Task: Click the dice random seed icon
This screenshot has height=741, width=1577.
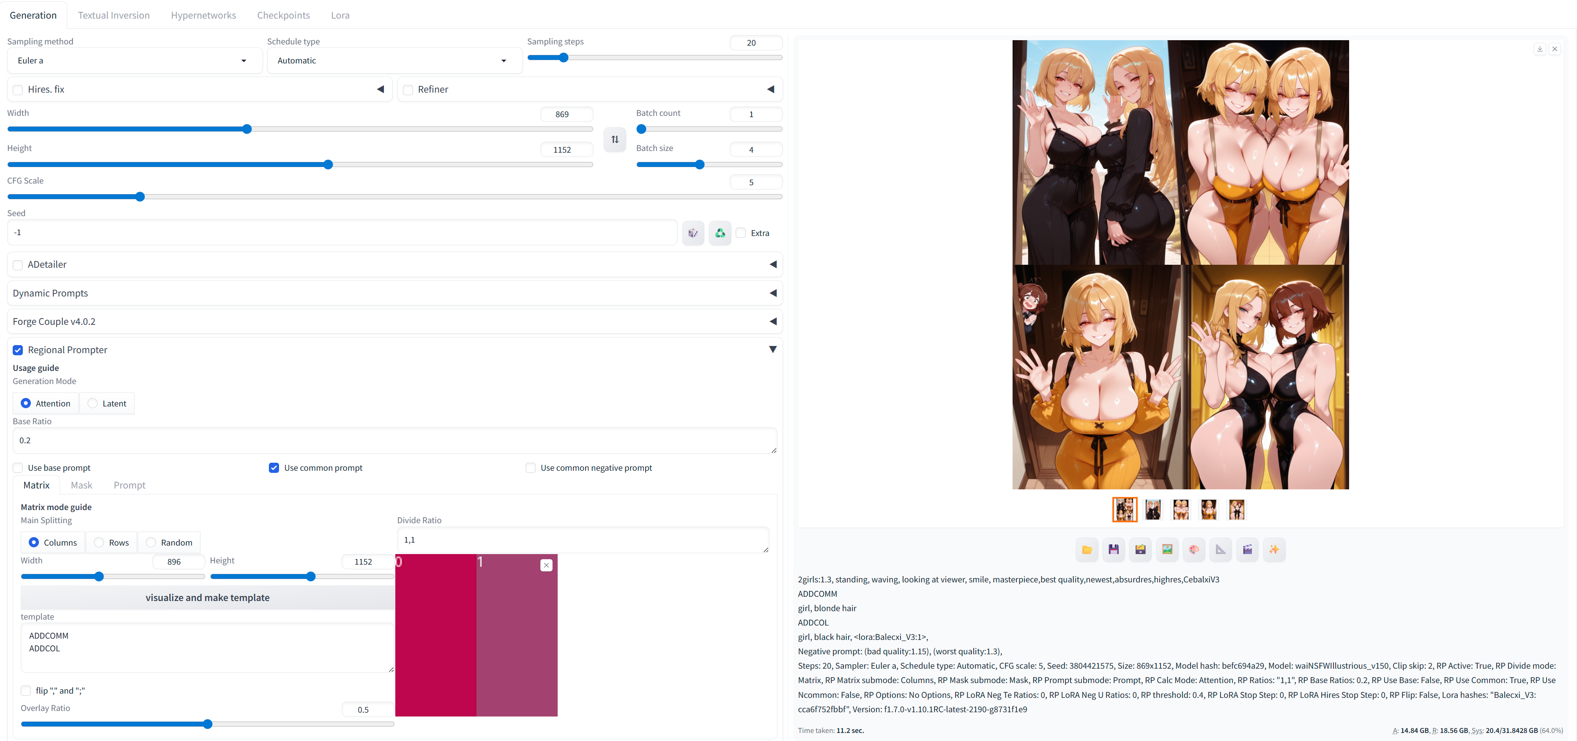Action: [693, 233]
